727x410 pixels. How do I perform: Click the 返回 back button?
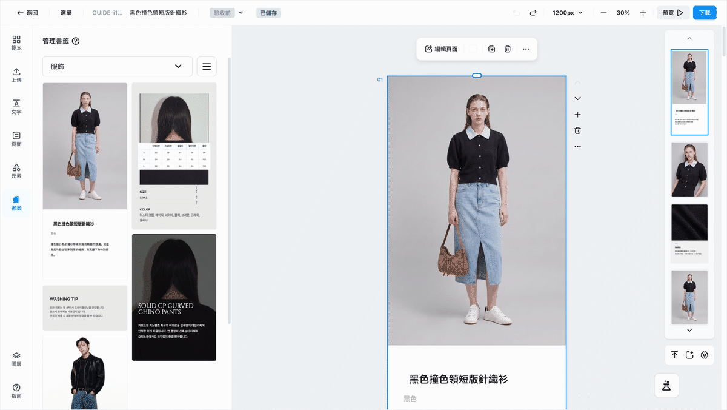tap(28, 13)
